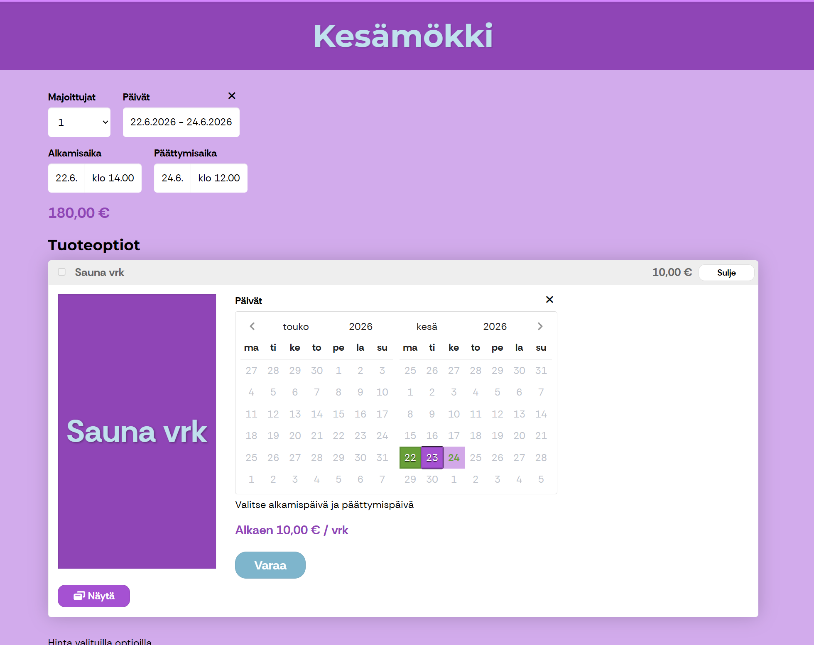
Task: Select June 1 in the kesä calendar
Action: coord(410,392)
